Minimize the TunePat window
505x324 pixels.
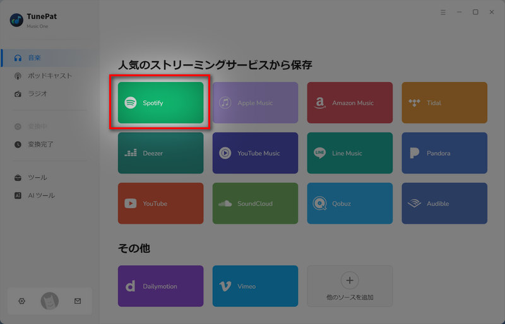460,12
